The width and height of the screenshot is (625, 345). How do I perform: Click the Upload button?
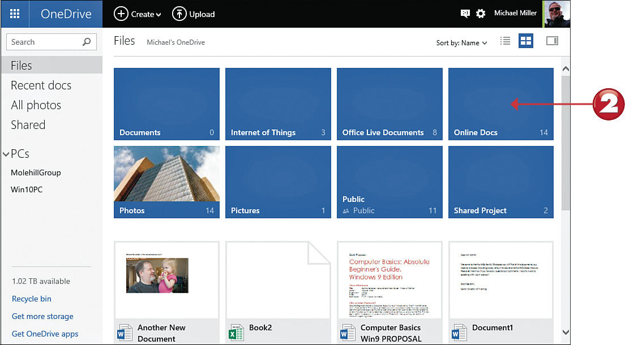(193, 14)
